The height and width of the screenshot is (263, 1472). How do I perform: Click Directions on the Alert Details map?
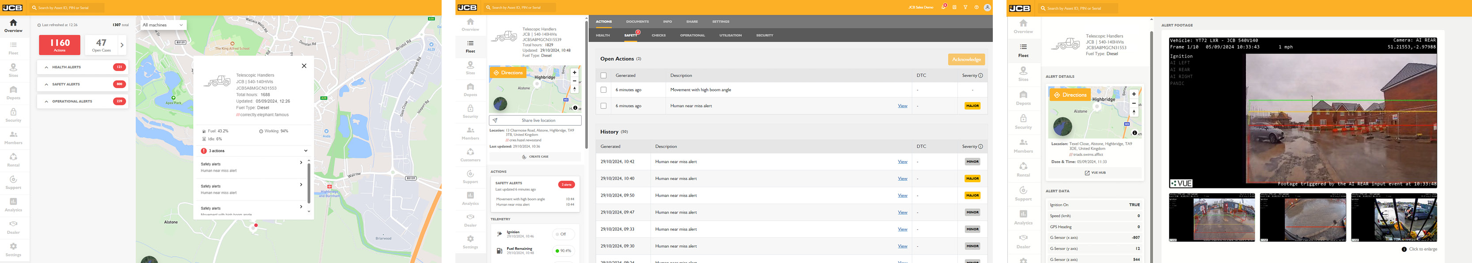(1070, 95)
